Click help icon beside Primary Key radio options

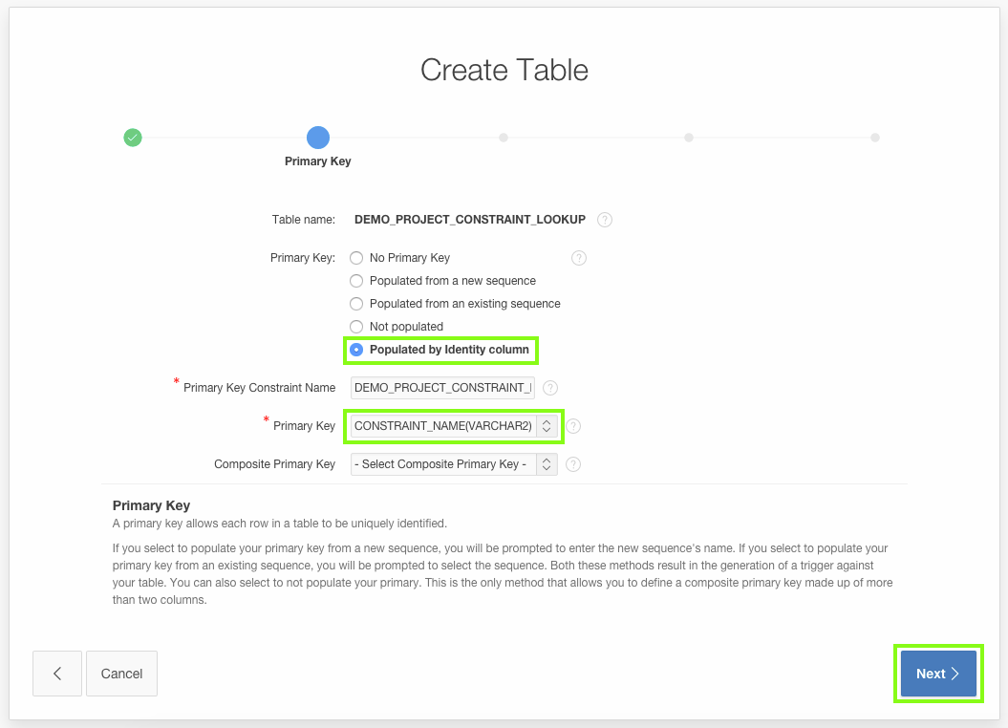[578, 258]
